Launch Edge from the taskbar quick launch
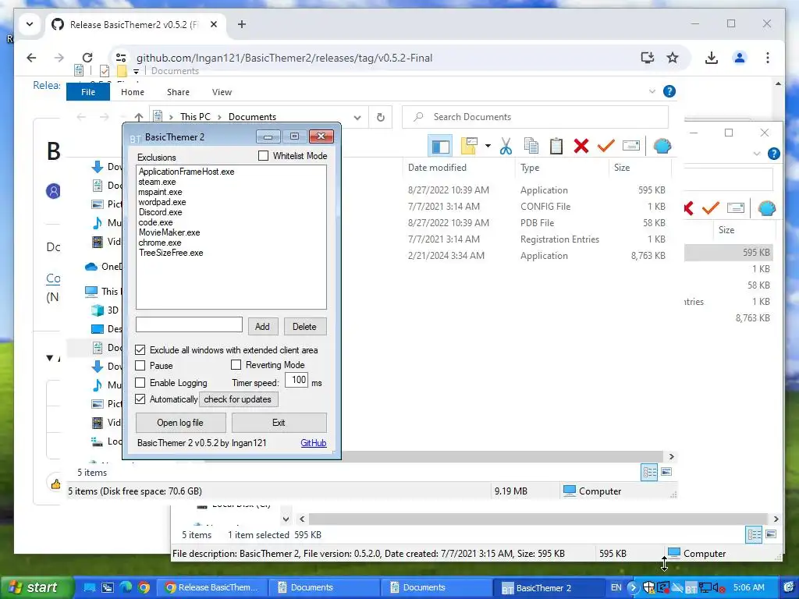 pos(126,587)
